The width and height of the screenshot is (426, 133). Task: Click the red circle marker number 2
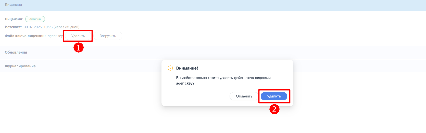[274, 109]
